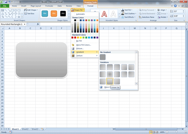This screenshot has height=134, width=188.
Task: Click the More Gradients icon
Action: point(101,87)
